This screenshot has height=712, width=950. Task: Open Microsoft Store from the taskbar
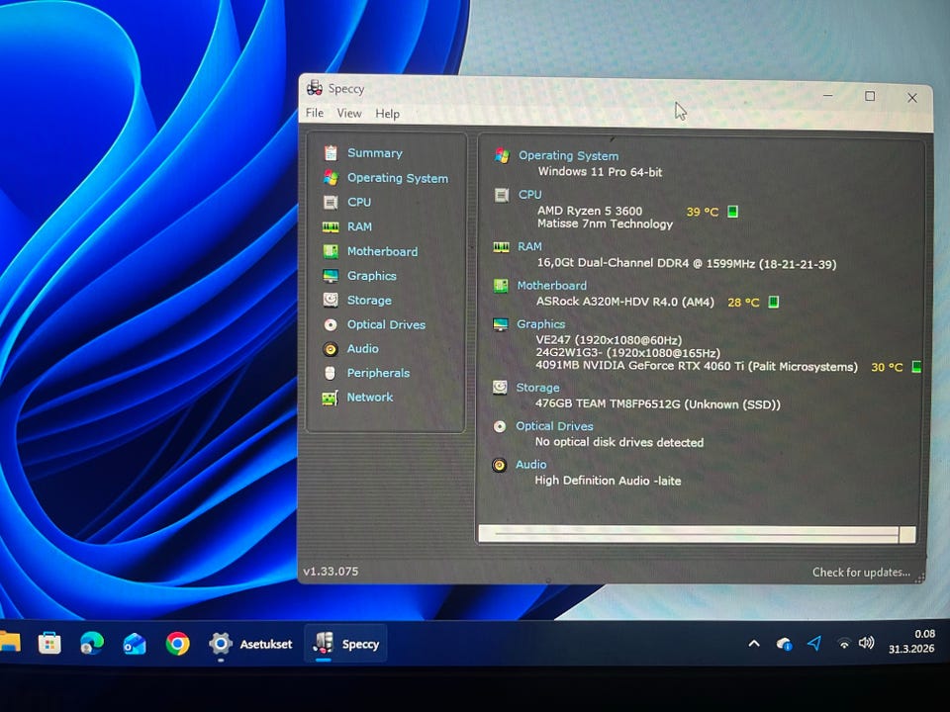[x=49, y=643]
